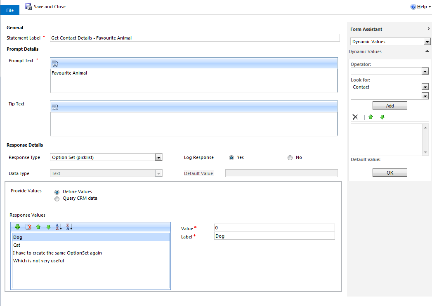Click the Prompt Text insert hyperlink icon
This screenshot has width=432, height=306.
click(55, 63)
